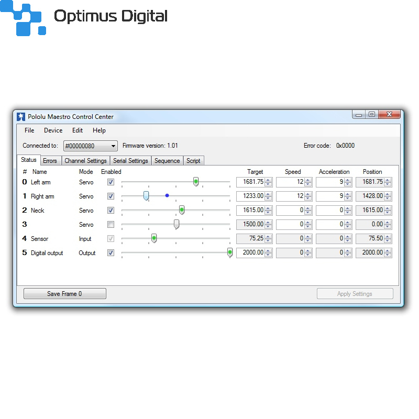Click the Error code 0x0000 value
The width and height of the screenshot is (419, 419).
pyautogui.click(x=345, y=146)
